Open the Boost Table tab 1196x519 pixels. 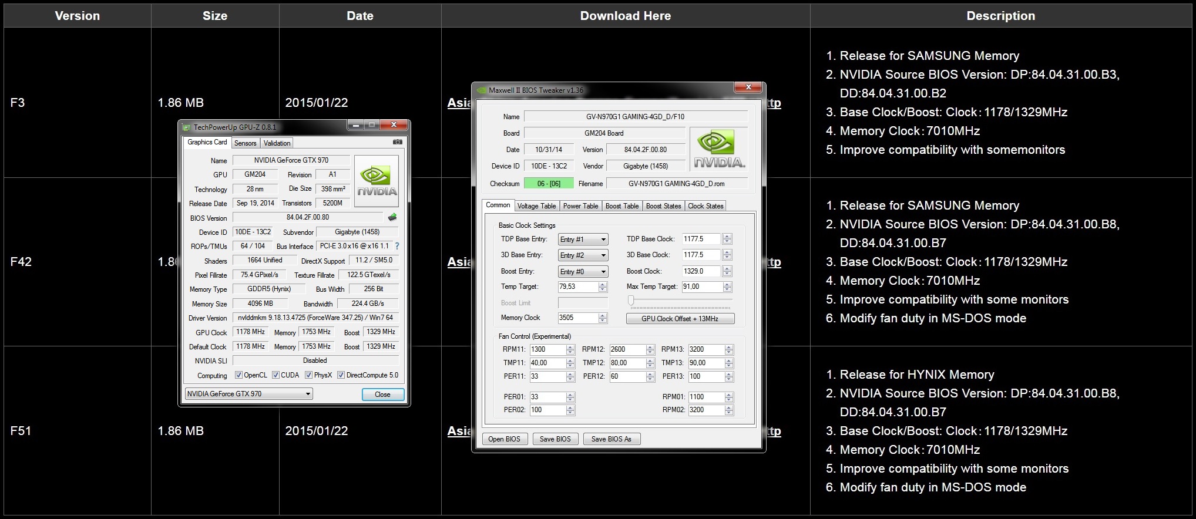pos(621,206)
